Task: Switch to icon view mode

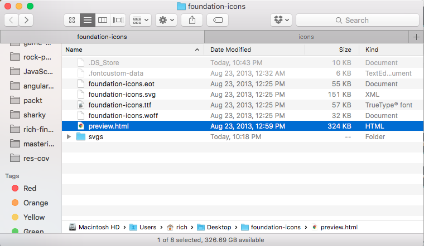Action: click(72, 20)
